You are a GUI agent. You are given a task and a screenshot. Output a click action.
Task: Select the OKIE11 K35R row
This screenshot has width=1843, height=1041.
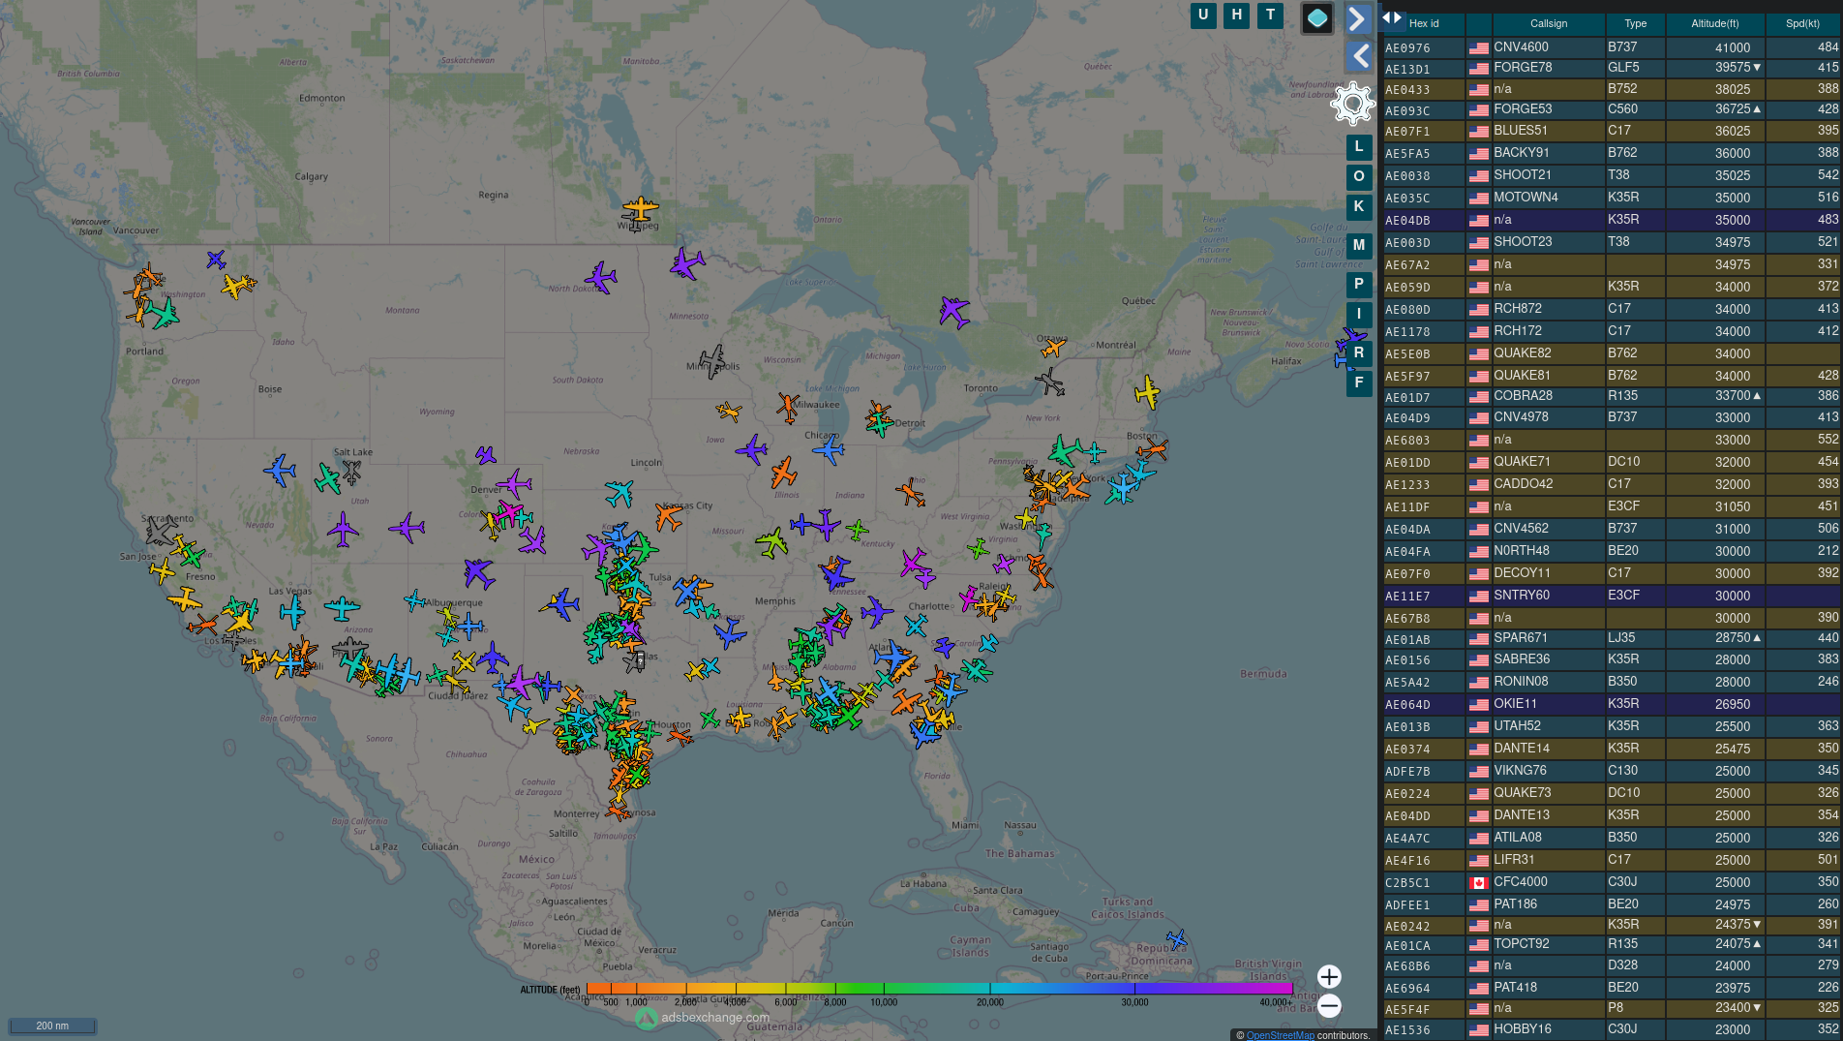(x=1612, y=704)
